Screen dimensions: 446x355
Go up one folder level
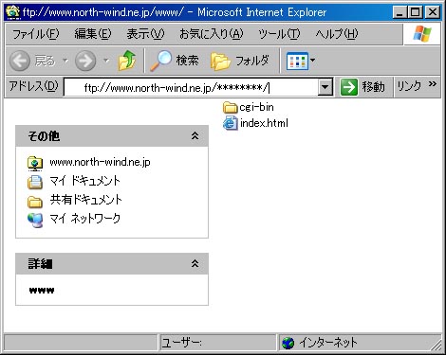127,60
